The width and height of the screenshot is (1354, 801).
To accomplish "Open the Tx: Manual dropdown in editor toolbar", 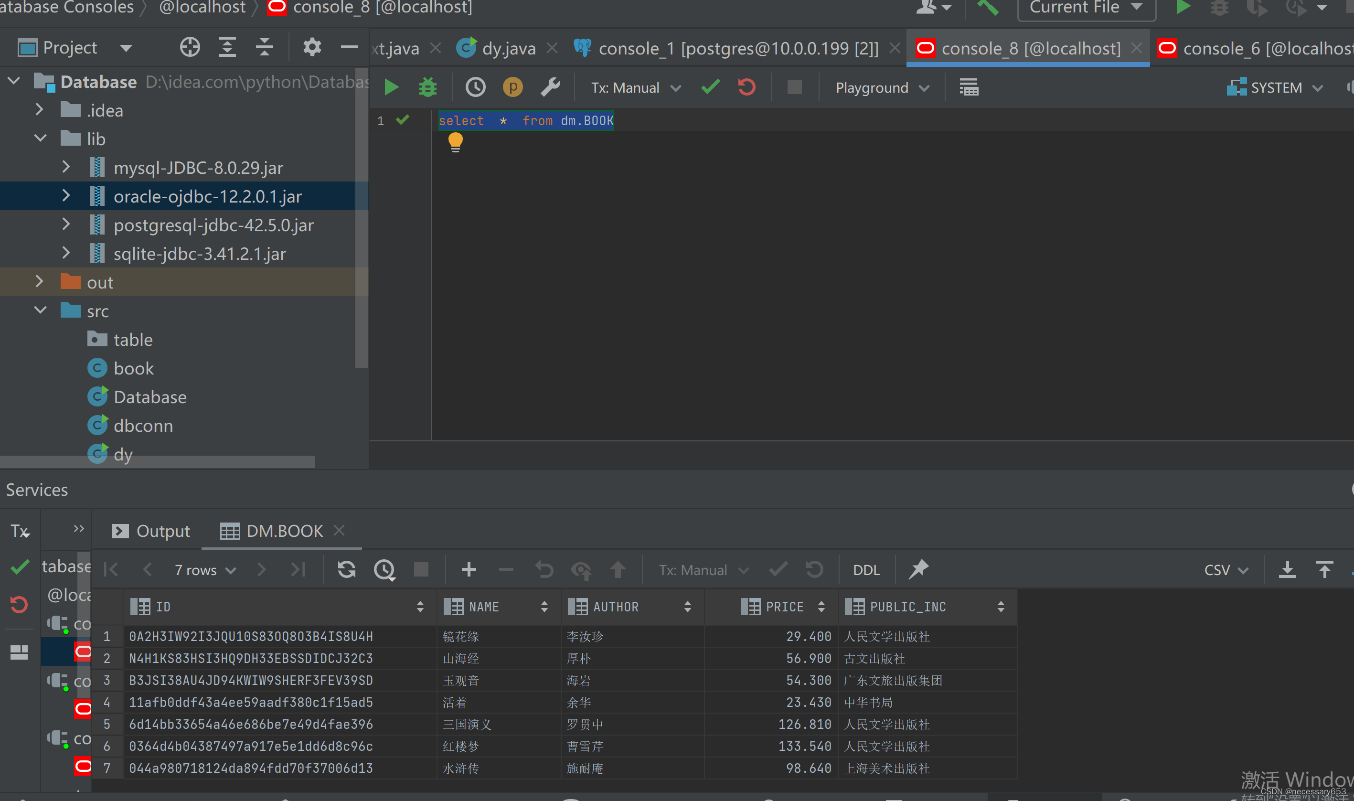I will [635, 87].
